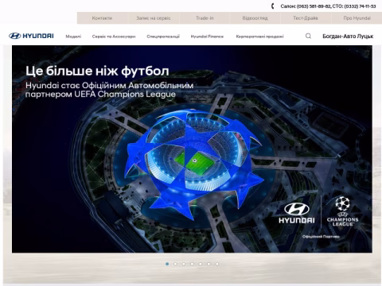Select the Trade-in tab
The height and width of the screenshot is (286, 382).
[205, 18]
